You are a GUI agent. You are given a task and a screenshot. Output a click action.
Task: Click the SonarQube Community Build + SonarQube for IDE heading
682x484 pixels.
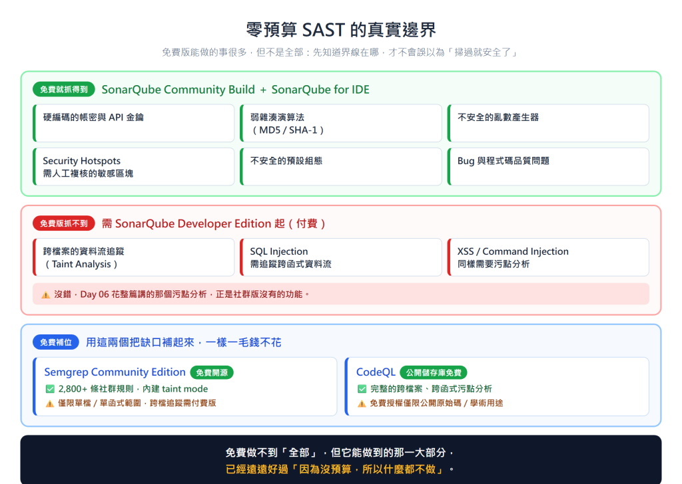235,90
